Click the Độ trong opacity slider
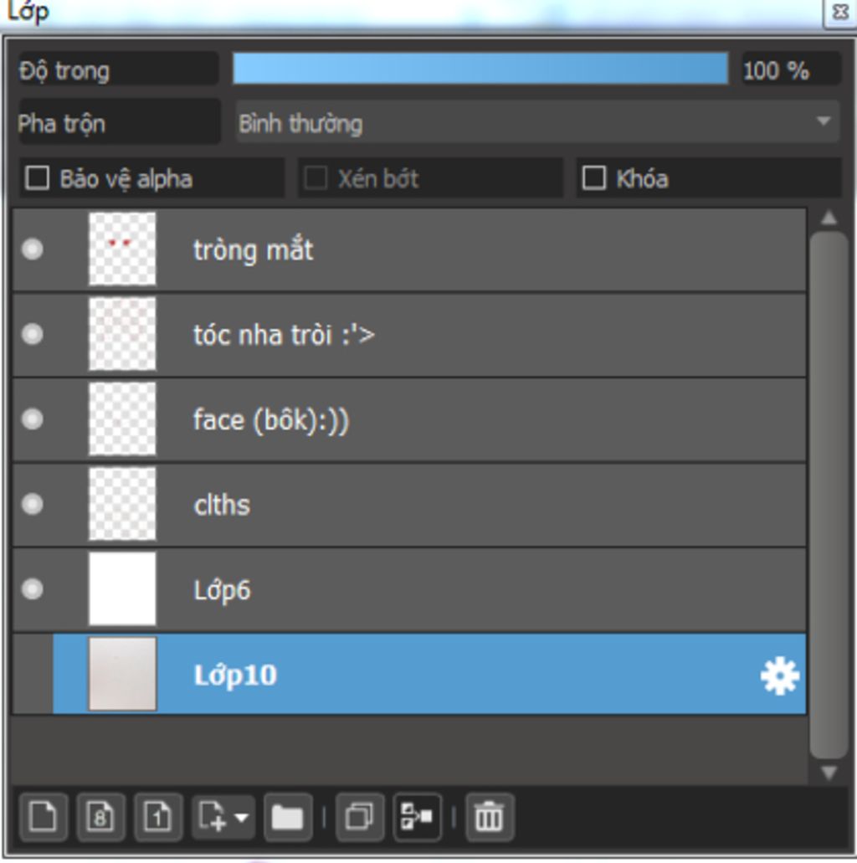 (480, 69)
